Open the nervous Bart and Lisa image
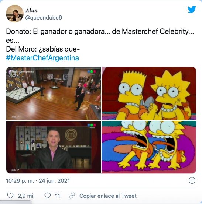202x204 pixels. click(149, 94)
